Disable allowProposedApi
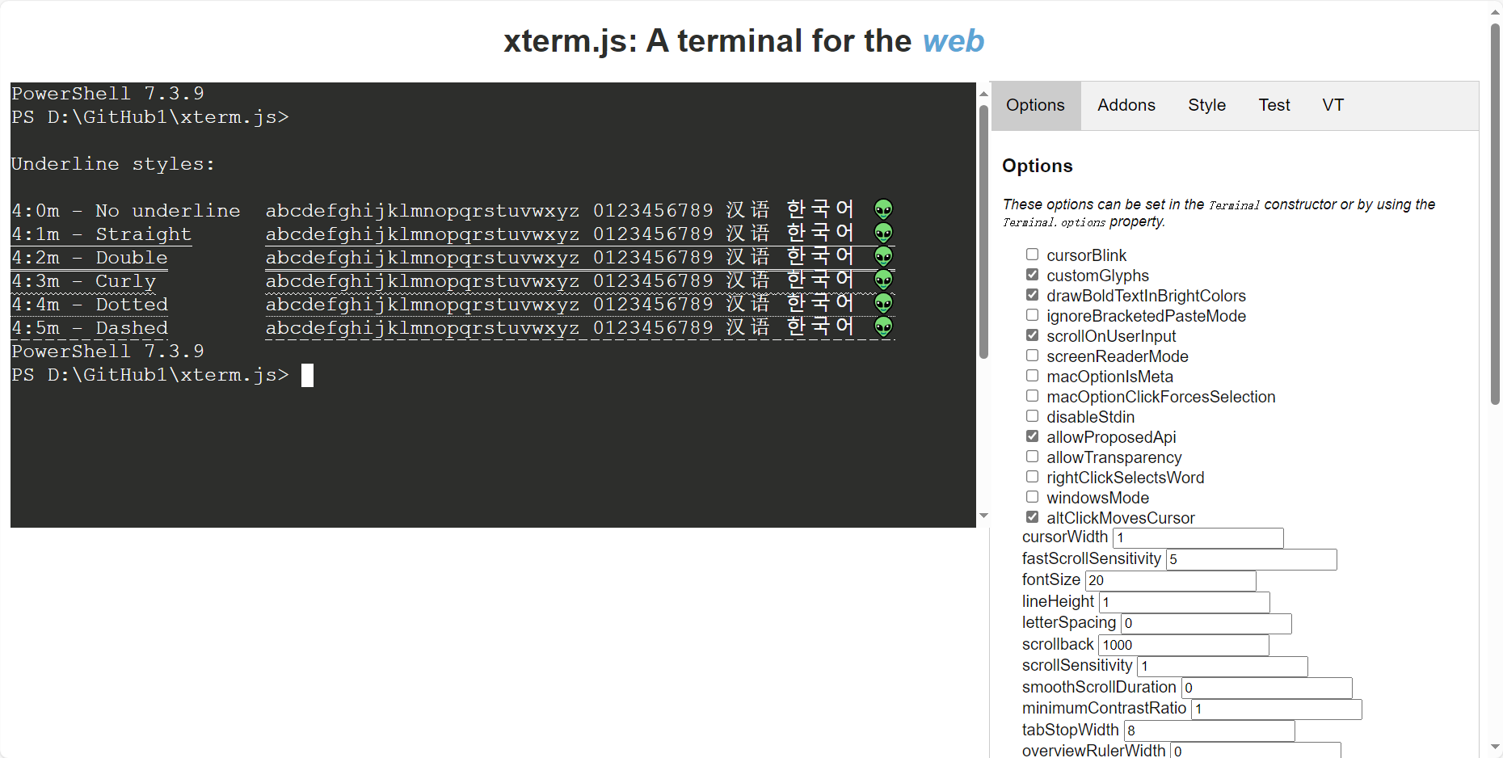The width and height of the screenshot is (1503, 758). tap(1032, 436)
